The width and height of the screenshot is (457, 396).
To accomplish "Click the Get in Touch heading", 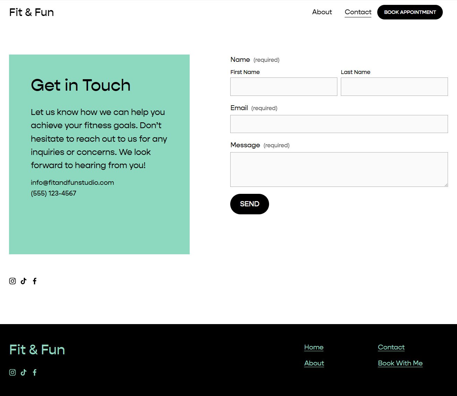I will (x=81, y=85).
